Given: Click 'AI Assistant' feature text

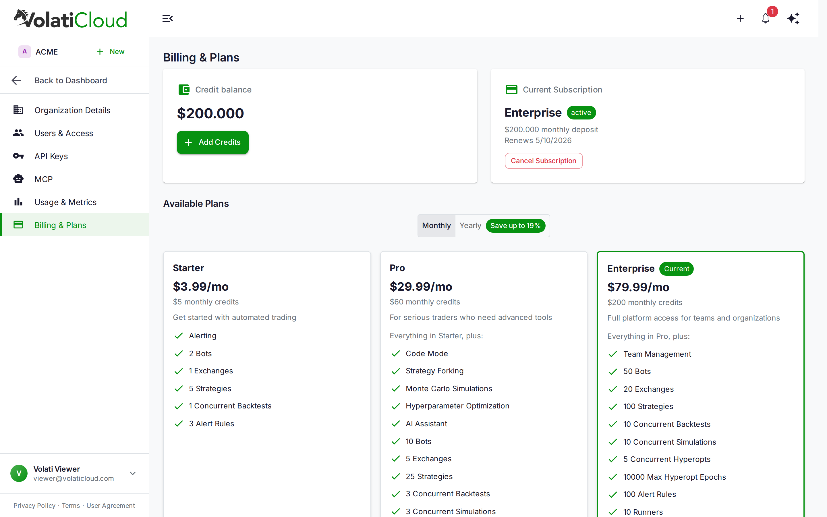Looking at the screenshot, I should point(426,424).
